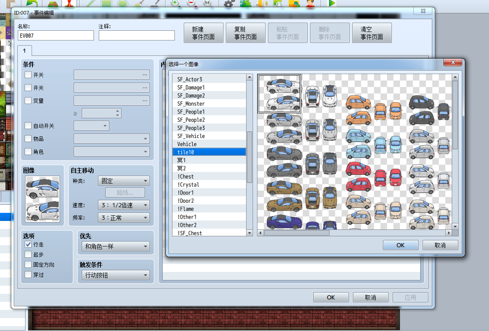Screen dimensions: 489x331
Task: Confirm image selection with OK button
Action: click(x=400, y=245)
